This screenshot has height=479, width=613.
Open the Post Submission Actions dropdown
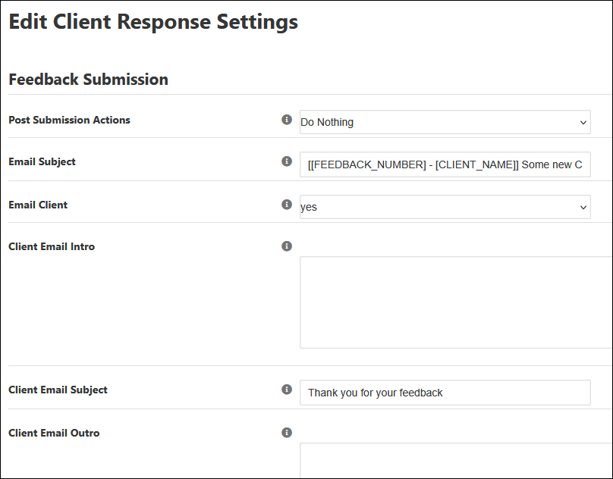click(445, 122)
